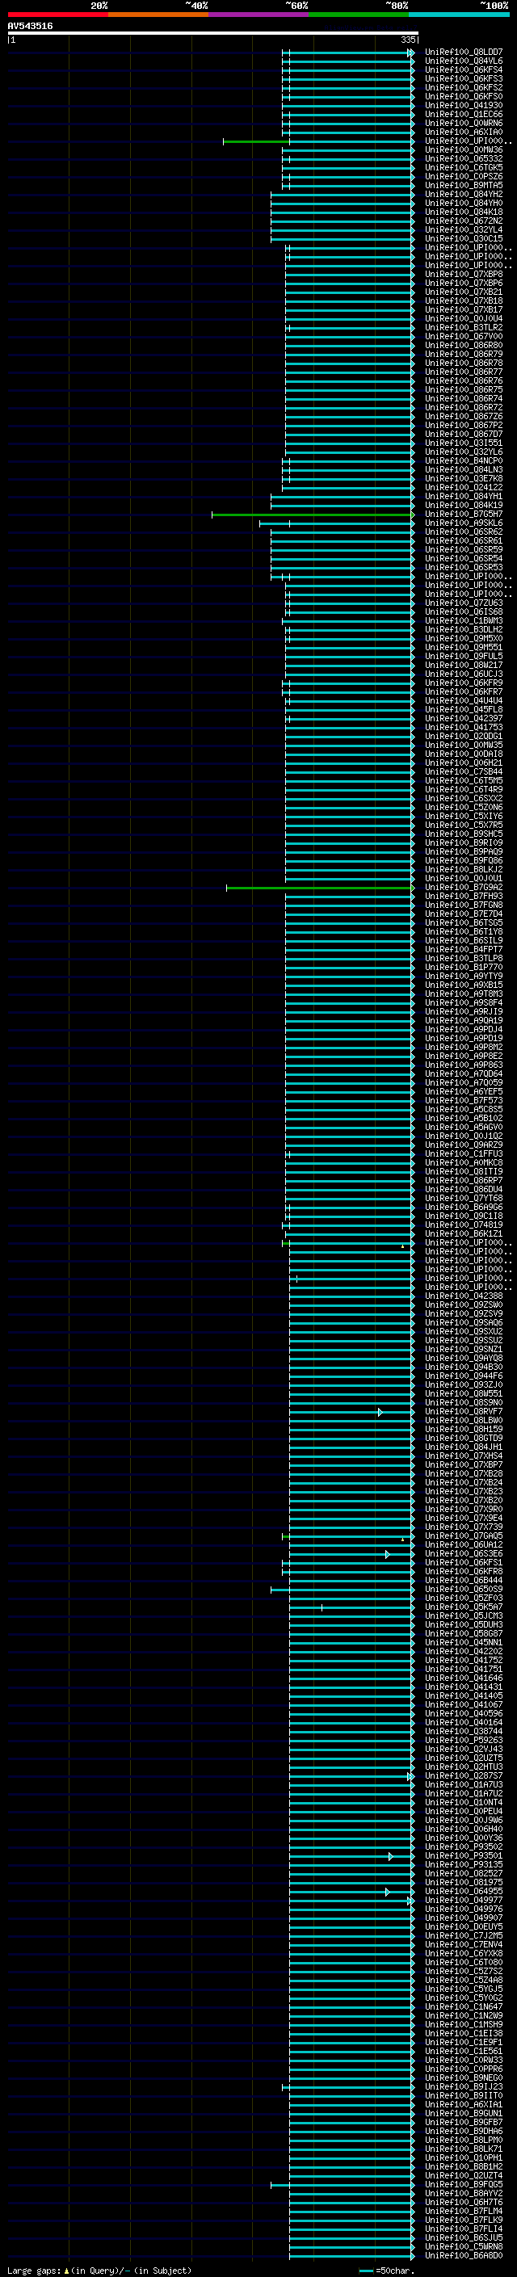
Task: Open hit UniRef100_B3TLP8
Action: 463,958
